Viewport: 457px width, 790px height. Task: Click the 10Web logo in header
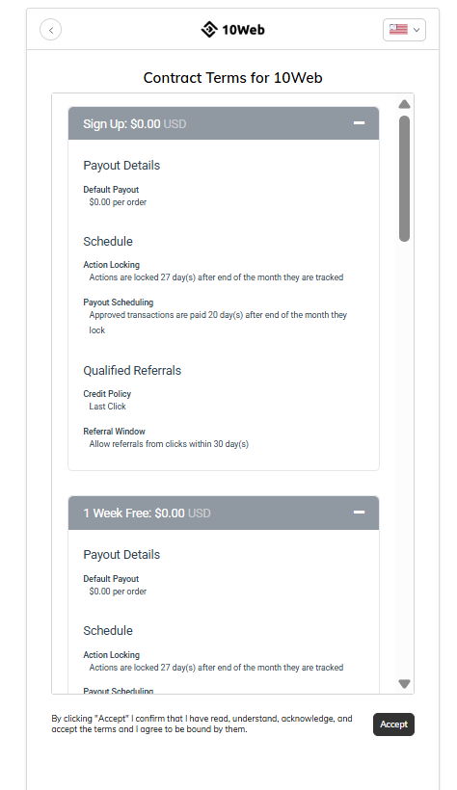click(x=232, y=30)
